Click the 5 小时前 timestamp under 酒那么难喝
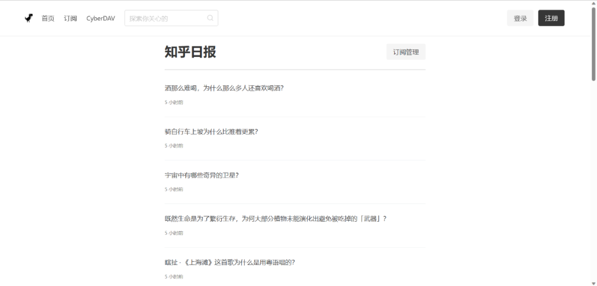 point(174,102)
